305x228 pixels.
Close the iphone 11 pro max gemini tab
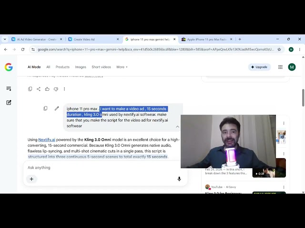tap(174, 39)
